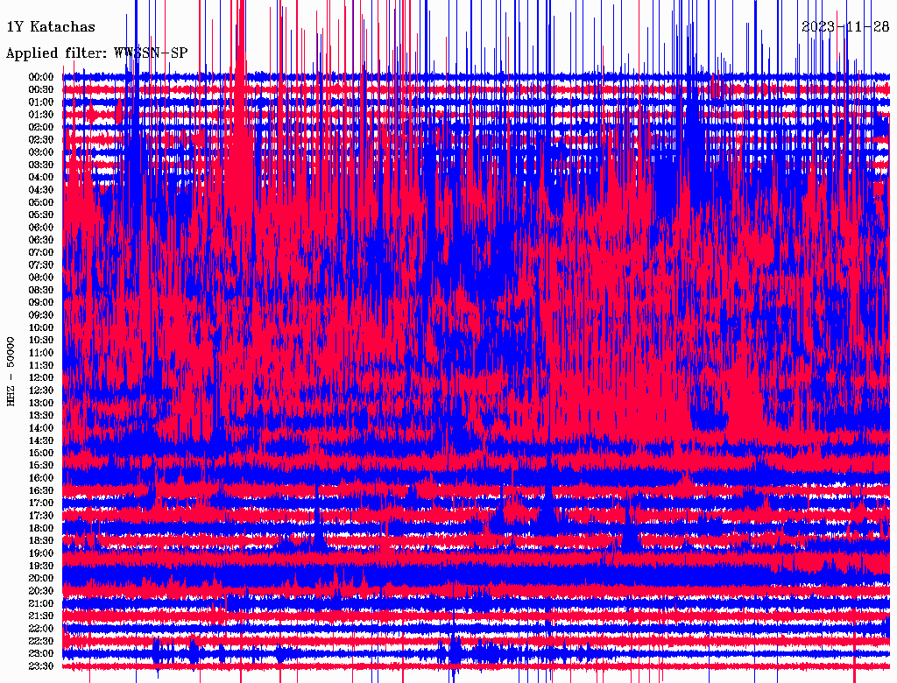Select the 10:00 time row label

tap(41, 327)
